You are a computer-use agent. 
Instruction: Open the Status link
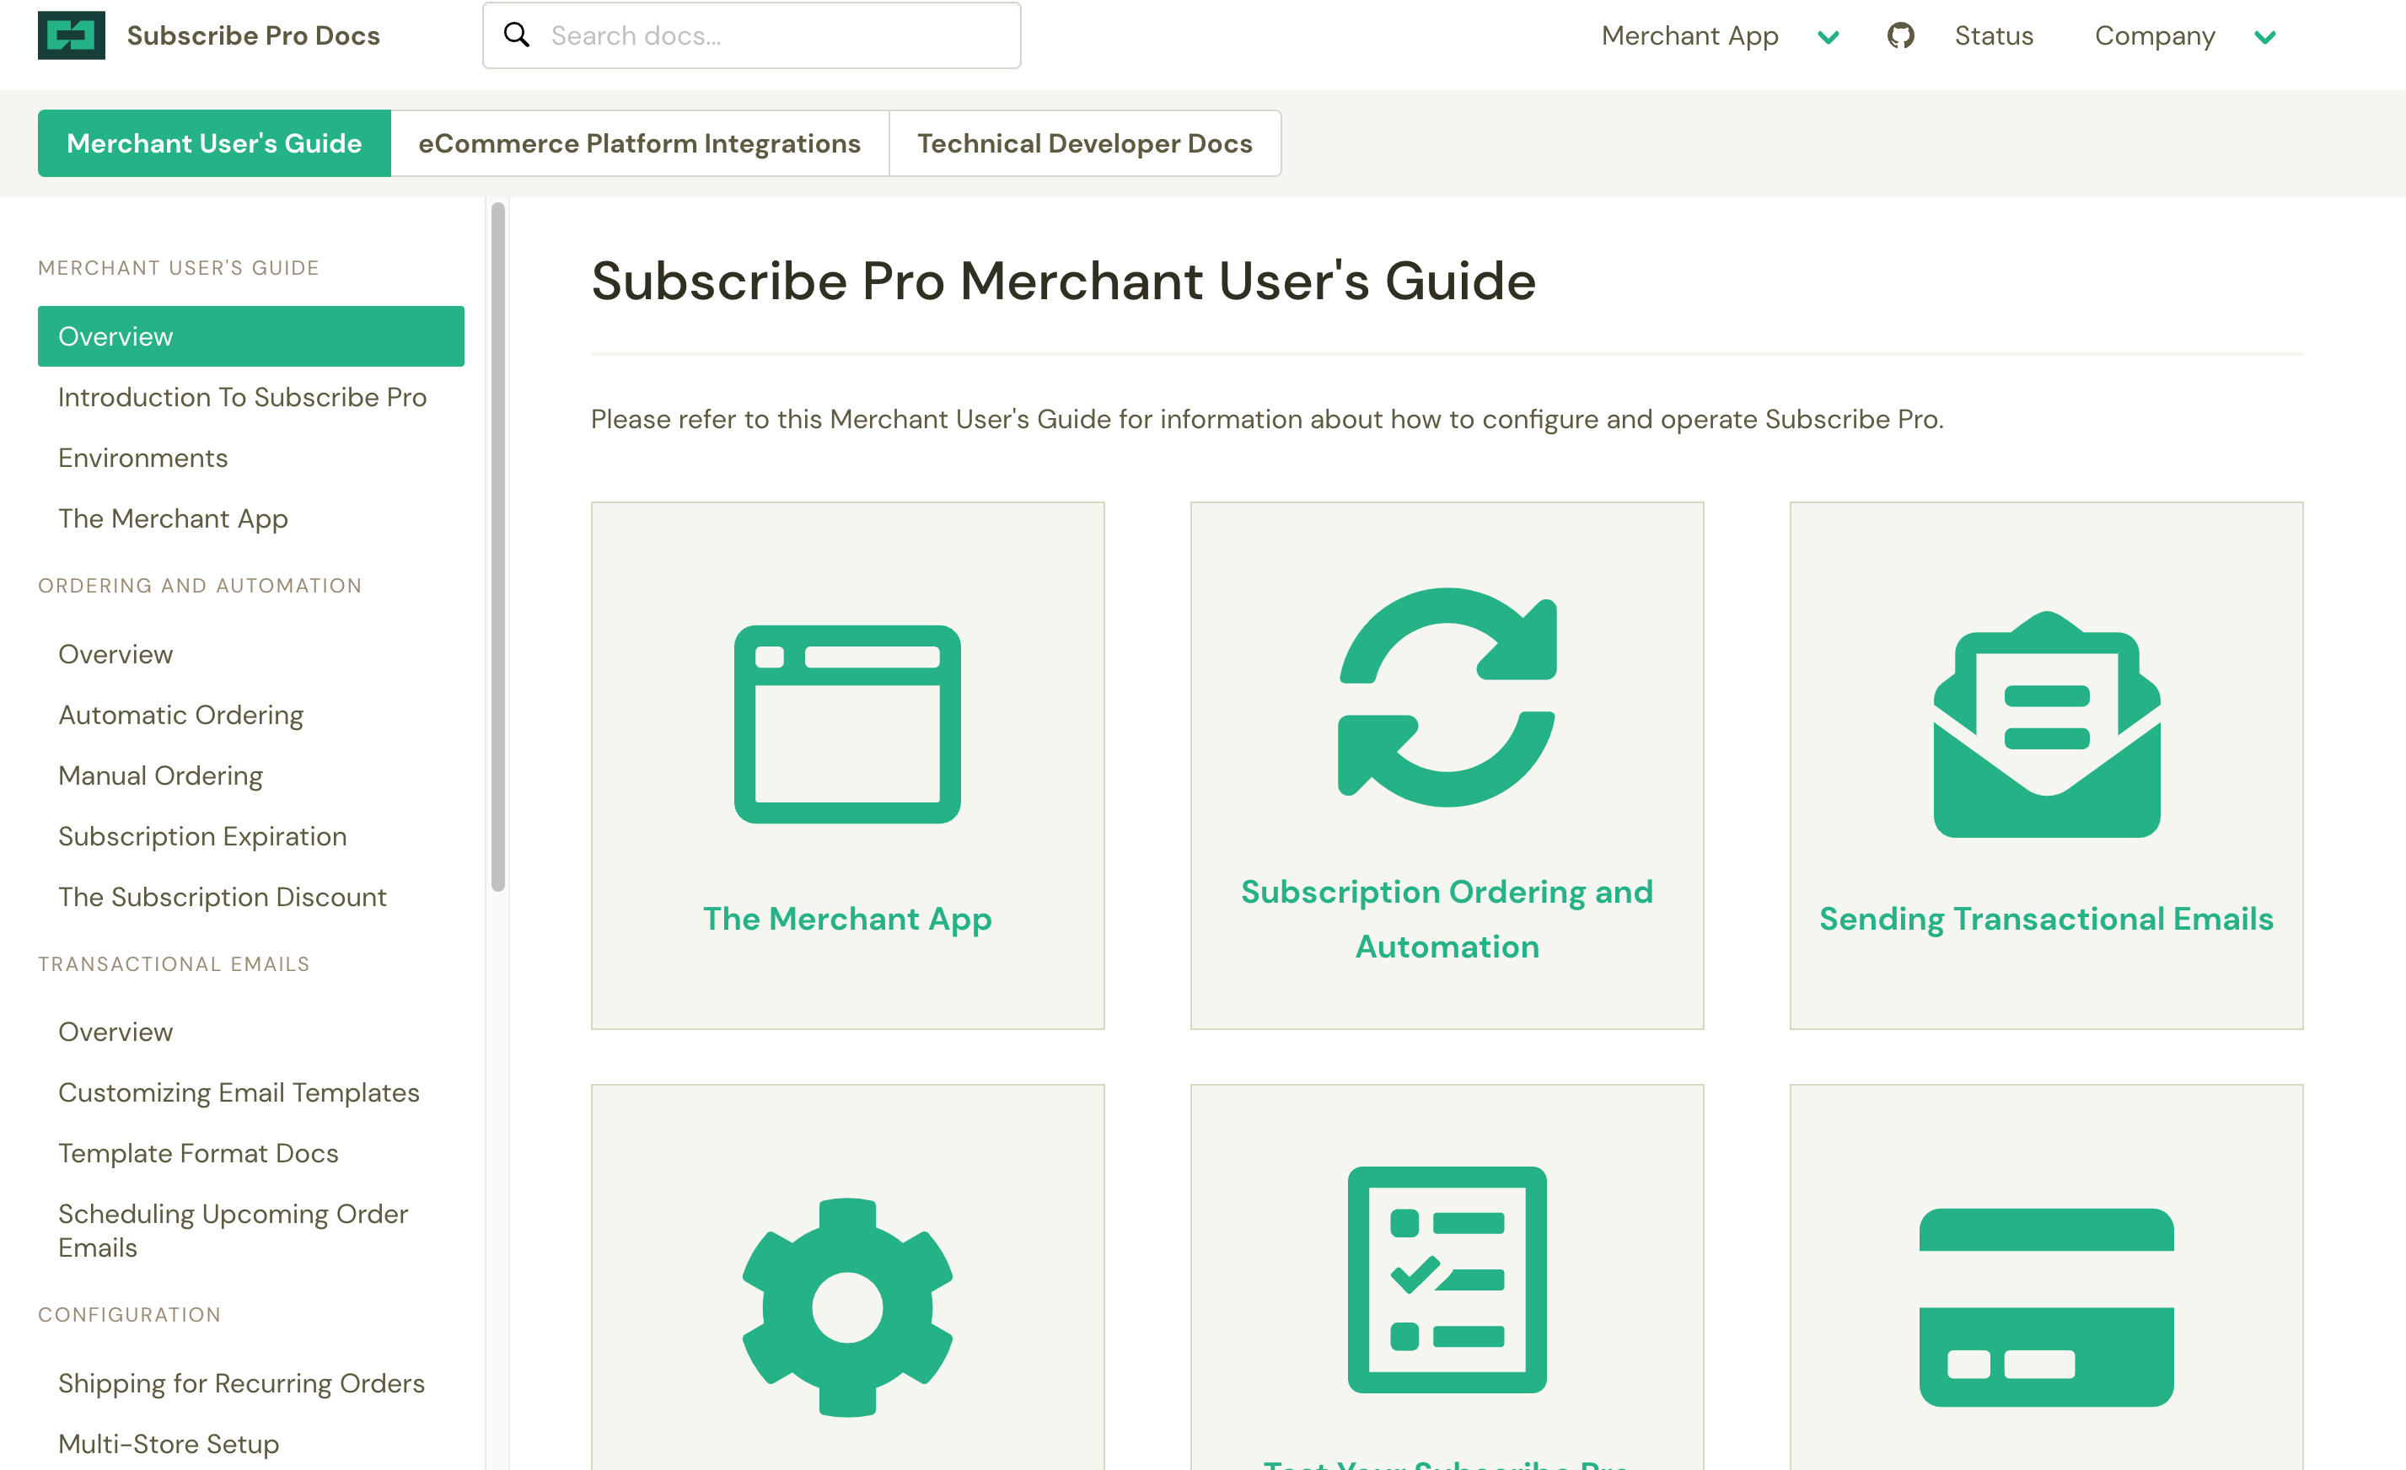1994,36
